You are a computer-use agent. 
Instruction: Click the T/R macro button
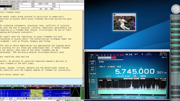click(x=57, y=86)
